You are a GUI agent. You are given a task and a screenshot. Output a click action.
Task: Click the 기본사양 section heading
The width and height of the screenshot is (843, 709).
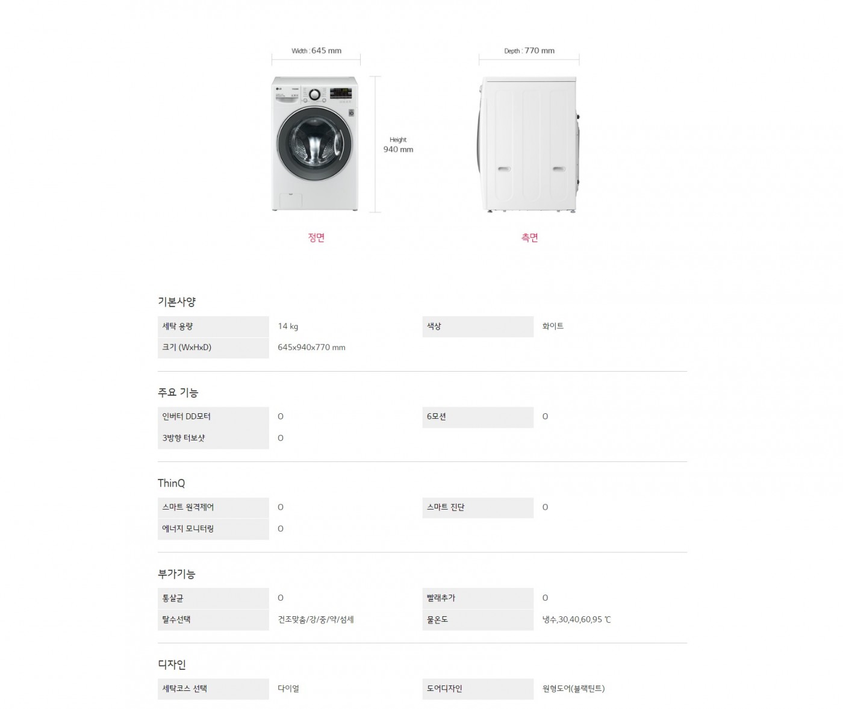pos(176,302)
